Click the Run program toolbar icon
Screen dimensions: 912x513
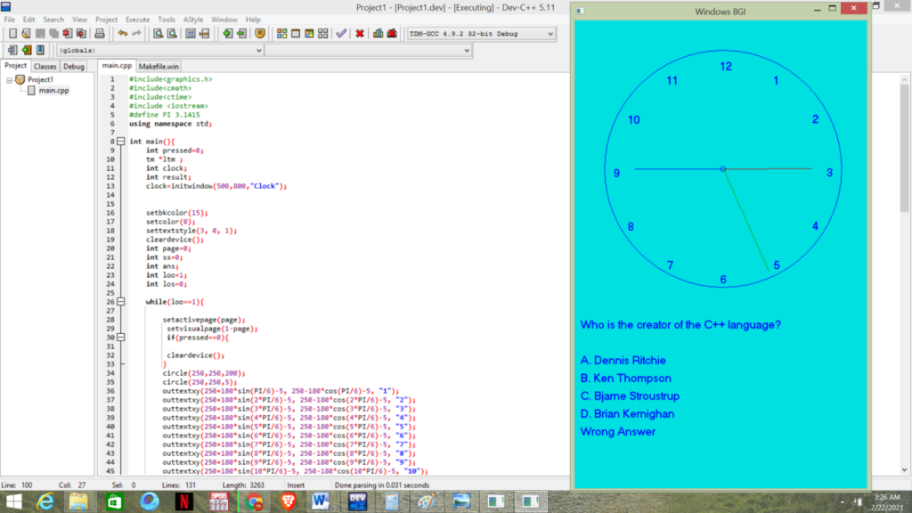[x=296, y=34]
